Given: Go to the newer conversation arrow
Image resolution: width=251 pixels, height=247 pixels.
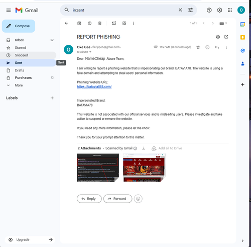Looking at the screenshot, I should [x=203, y=23].
